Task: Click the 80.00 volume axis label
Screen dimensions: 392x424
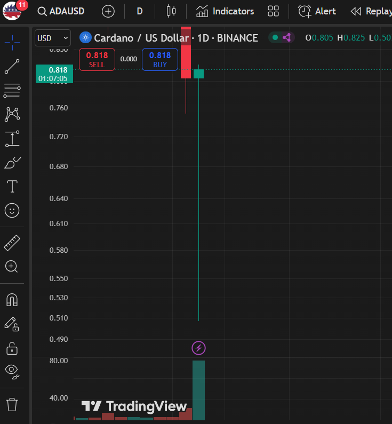Action: coord(59,361)
